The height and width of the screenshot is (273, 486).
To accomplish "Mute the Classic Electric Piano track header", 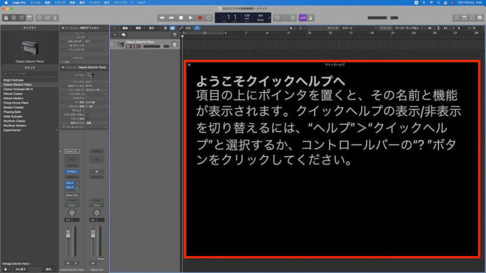I will click(x=128, y=47).
